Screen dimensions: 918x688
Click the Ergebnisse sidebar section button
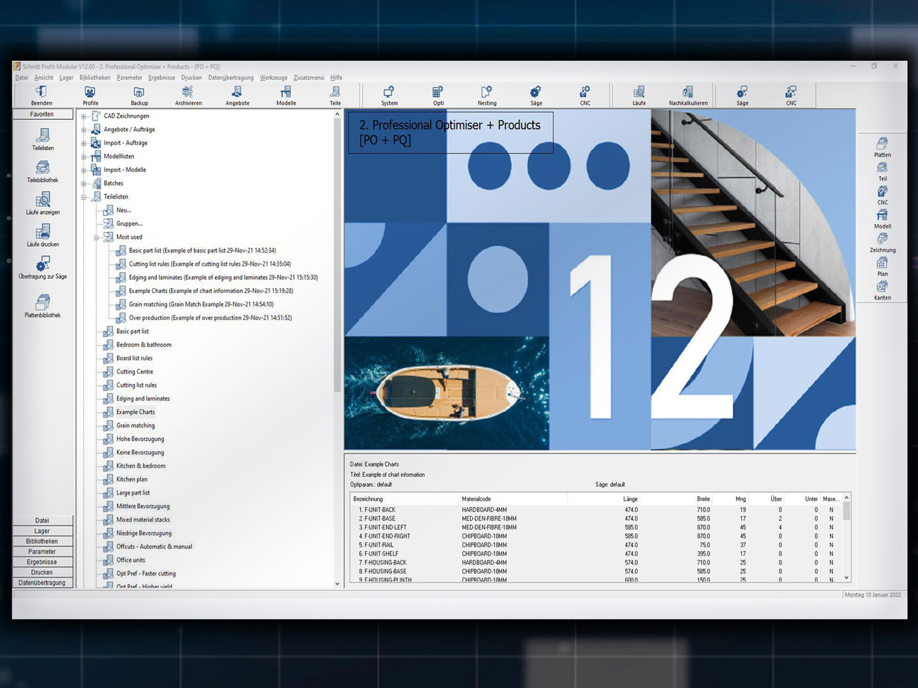[x=42, y=562]
